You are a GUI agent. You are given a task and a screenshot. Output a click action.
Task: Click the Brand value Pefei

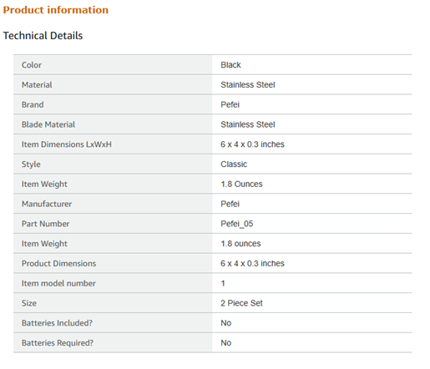point(230,104)
